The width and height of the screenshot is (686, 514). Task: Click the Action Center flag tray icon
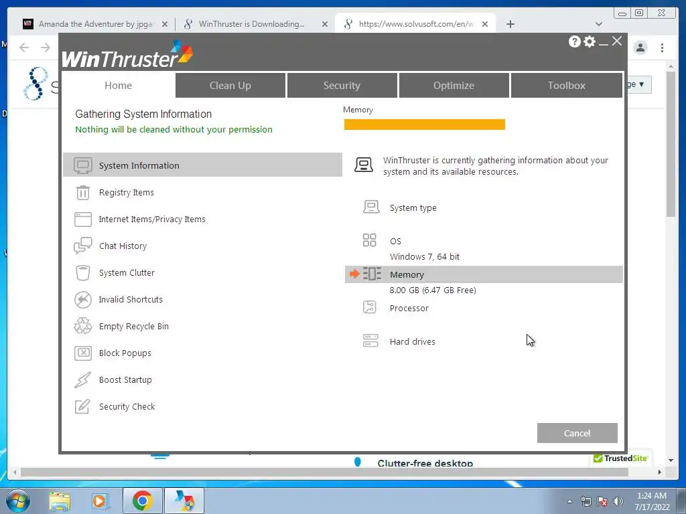pos(602,501)
